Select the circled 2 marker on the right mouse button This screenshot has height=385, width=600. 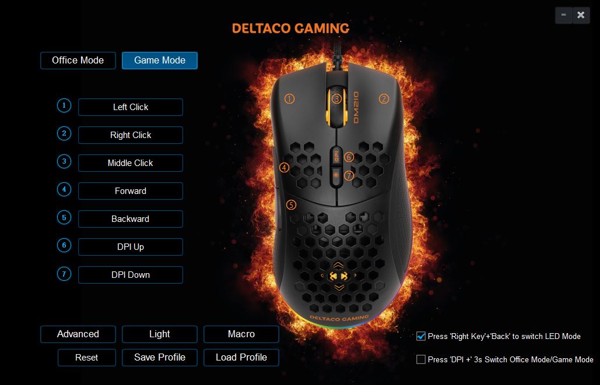coord(384,99)
